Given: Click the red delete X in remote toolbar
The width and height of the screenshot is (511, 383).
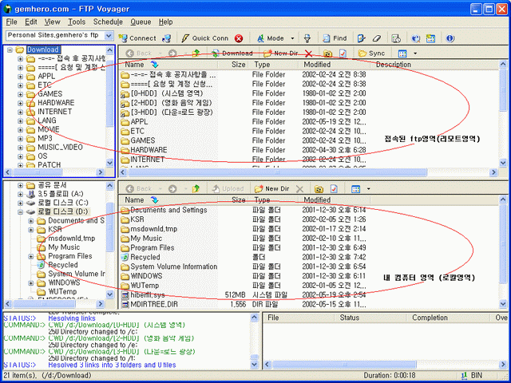Looking at the screenshot, I should pyautogui.click(x=308, y=53).
